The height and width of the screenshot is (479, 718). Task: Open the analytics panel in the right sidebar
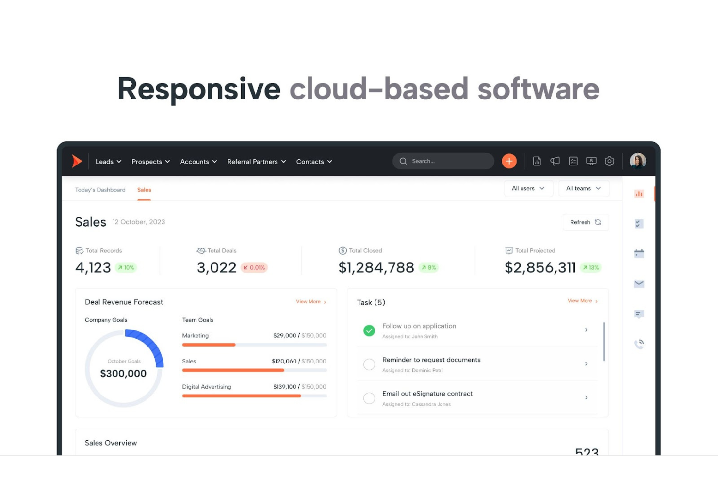638,193
